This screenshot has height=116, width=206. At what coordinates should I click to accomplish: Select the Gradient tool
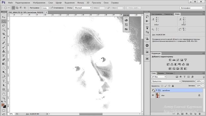tap(4, 64)
